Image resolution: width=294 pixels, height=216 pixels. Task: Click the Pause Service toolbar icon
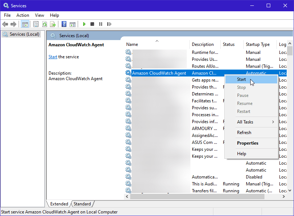tap(101, 24)
